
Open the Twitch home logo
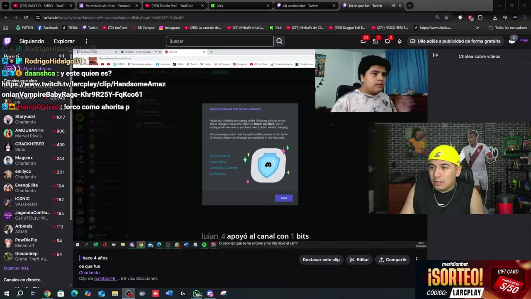7,41
